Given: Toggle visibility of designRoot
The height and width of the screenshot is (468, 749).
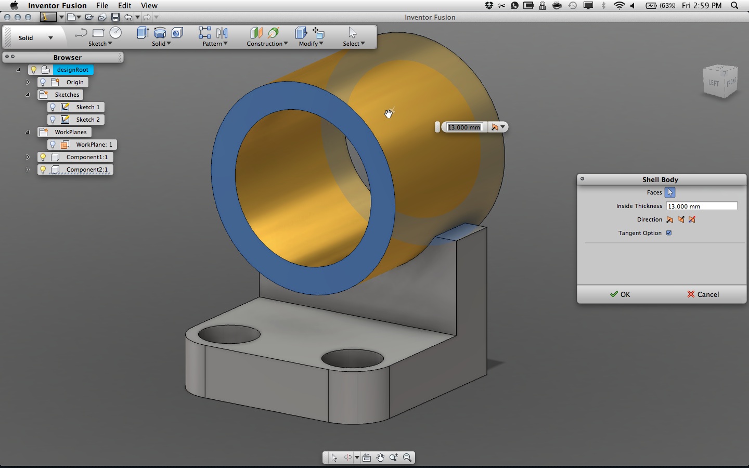Looking at the screenshot, I should 33,70.
